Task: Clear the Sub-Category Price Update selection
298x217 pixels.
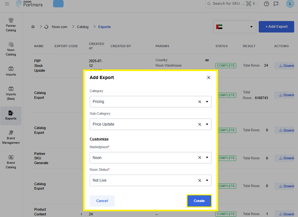Action: click(x=200, y=124)
